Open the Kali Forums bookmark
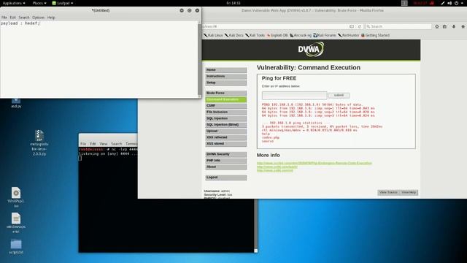This screenshot has height=263, width=467. 325,35
